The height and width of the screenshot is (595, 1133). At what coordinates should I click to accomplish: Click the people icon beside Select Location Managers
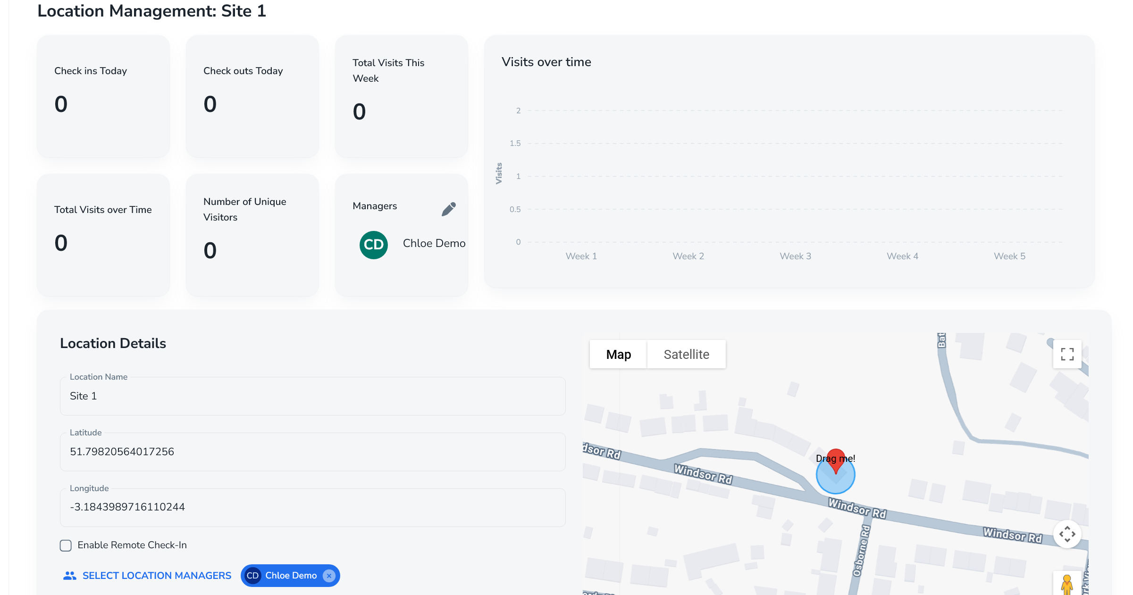tap(70, 576)
